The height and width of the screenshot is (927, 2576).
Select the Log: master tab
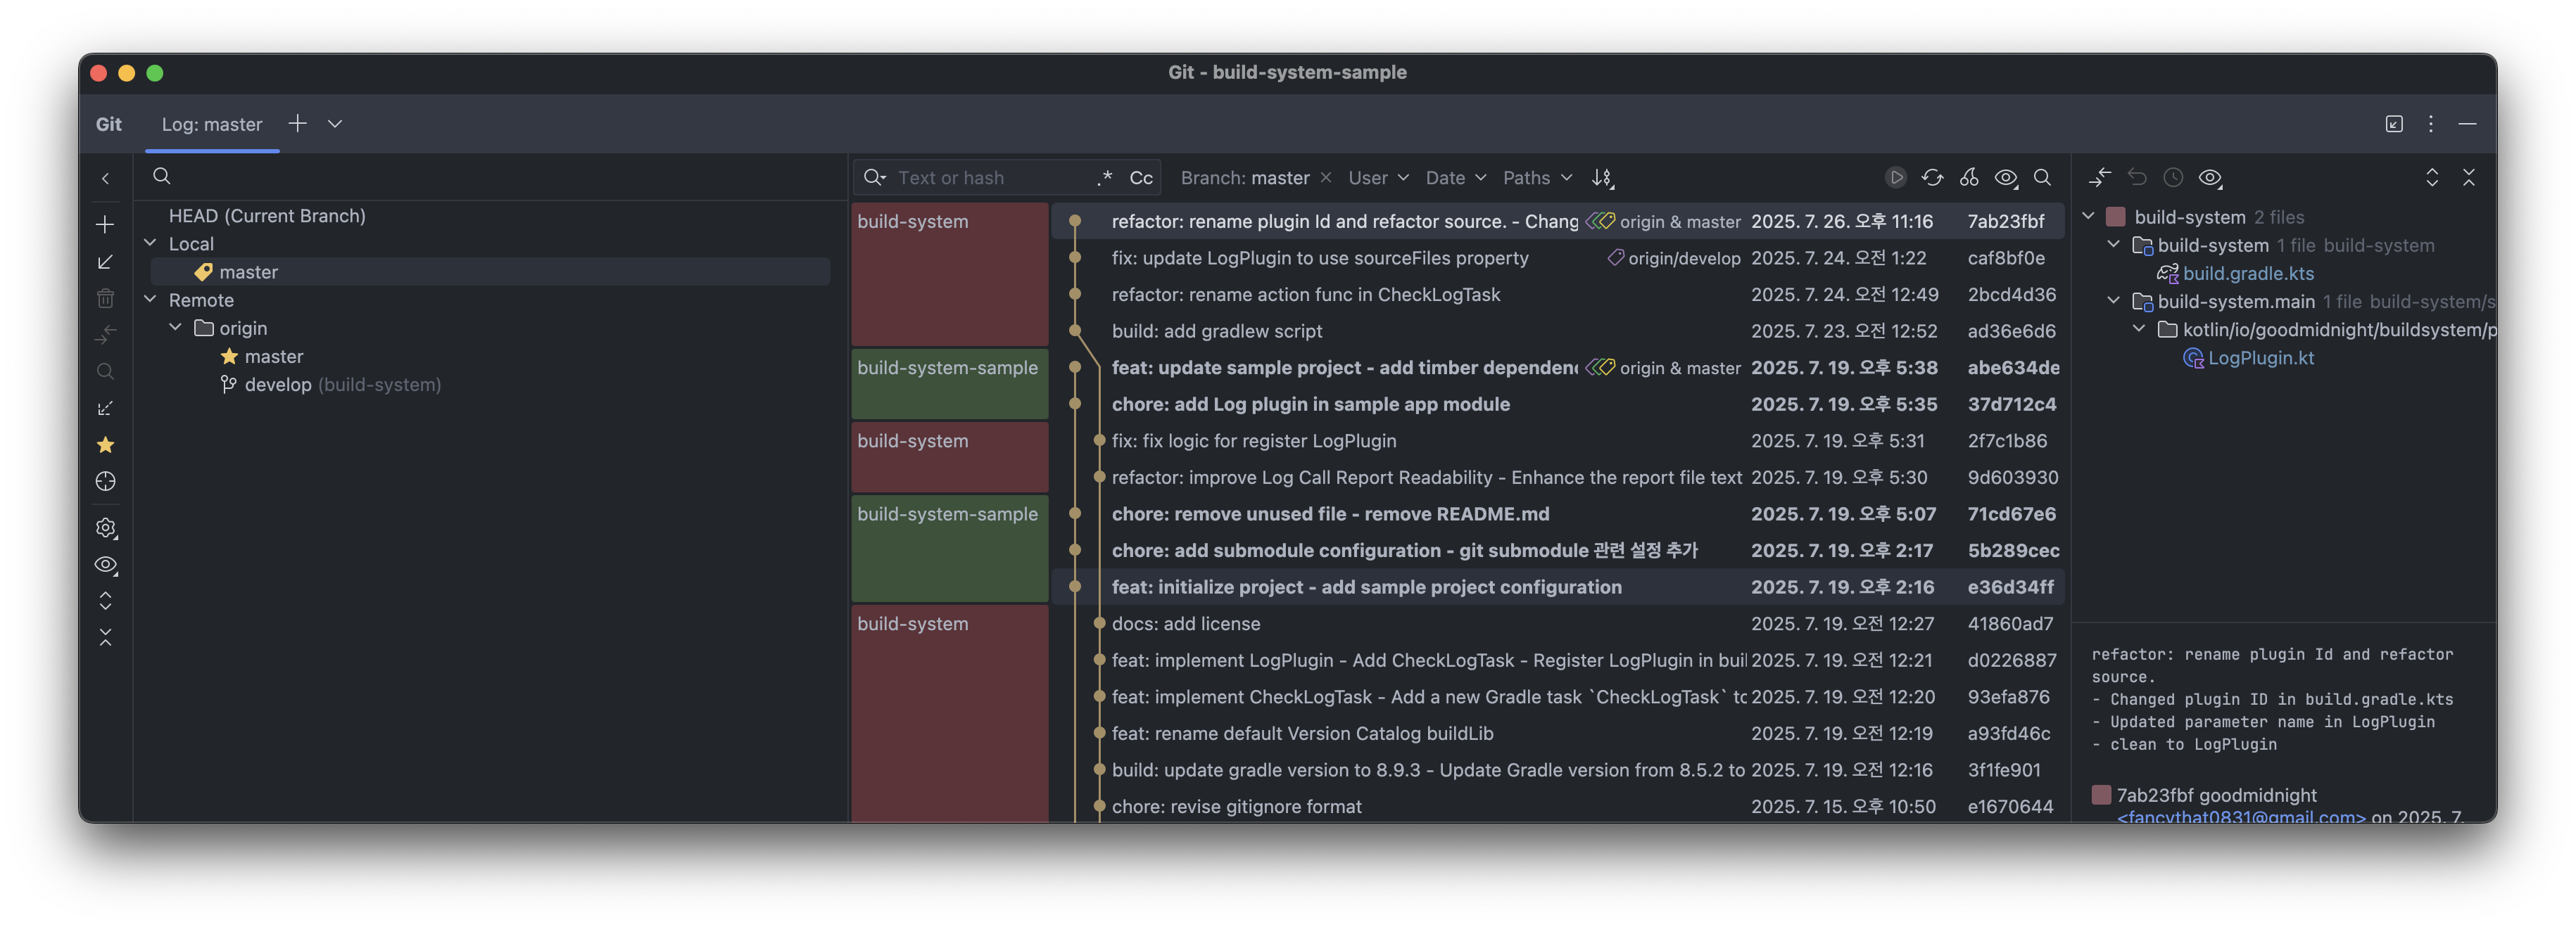point(212,124)
